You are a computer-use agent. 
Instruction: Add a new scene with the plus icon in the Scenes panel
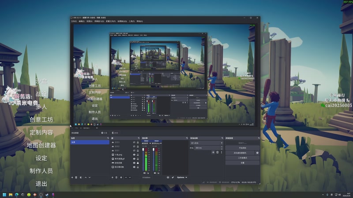point(72,177)
